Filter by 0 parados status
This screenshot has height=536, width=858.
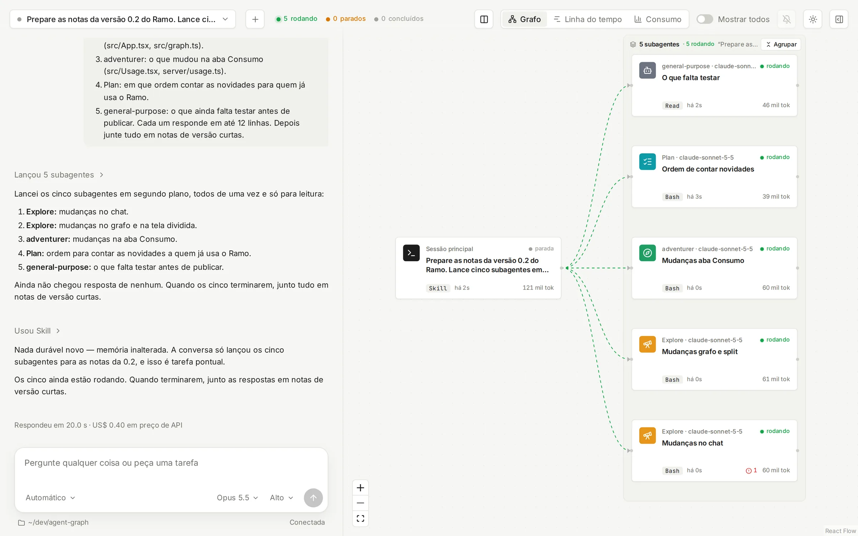pos(346,19)
